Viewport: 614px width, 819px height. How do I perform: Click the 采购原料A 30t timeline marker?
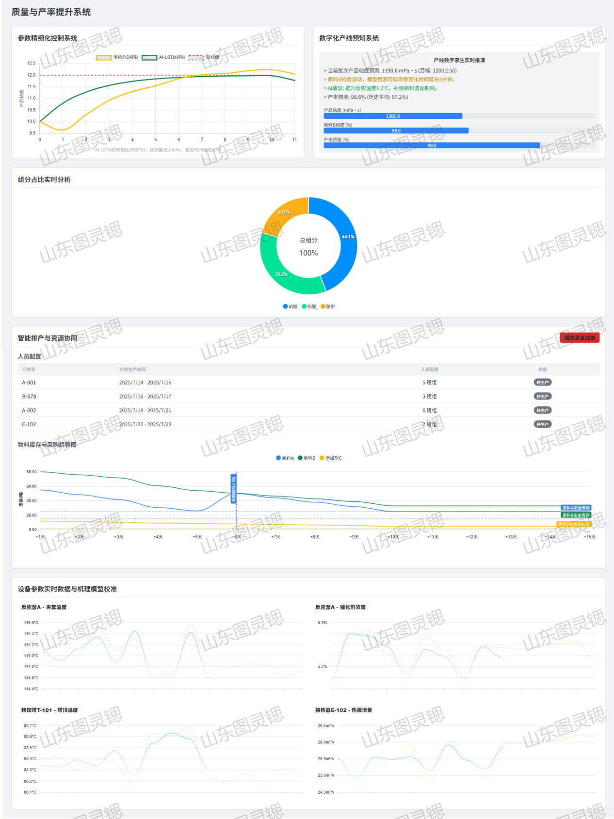233,488
